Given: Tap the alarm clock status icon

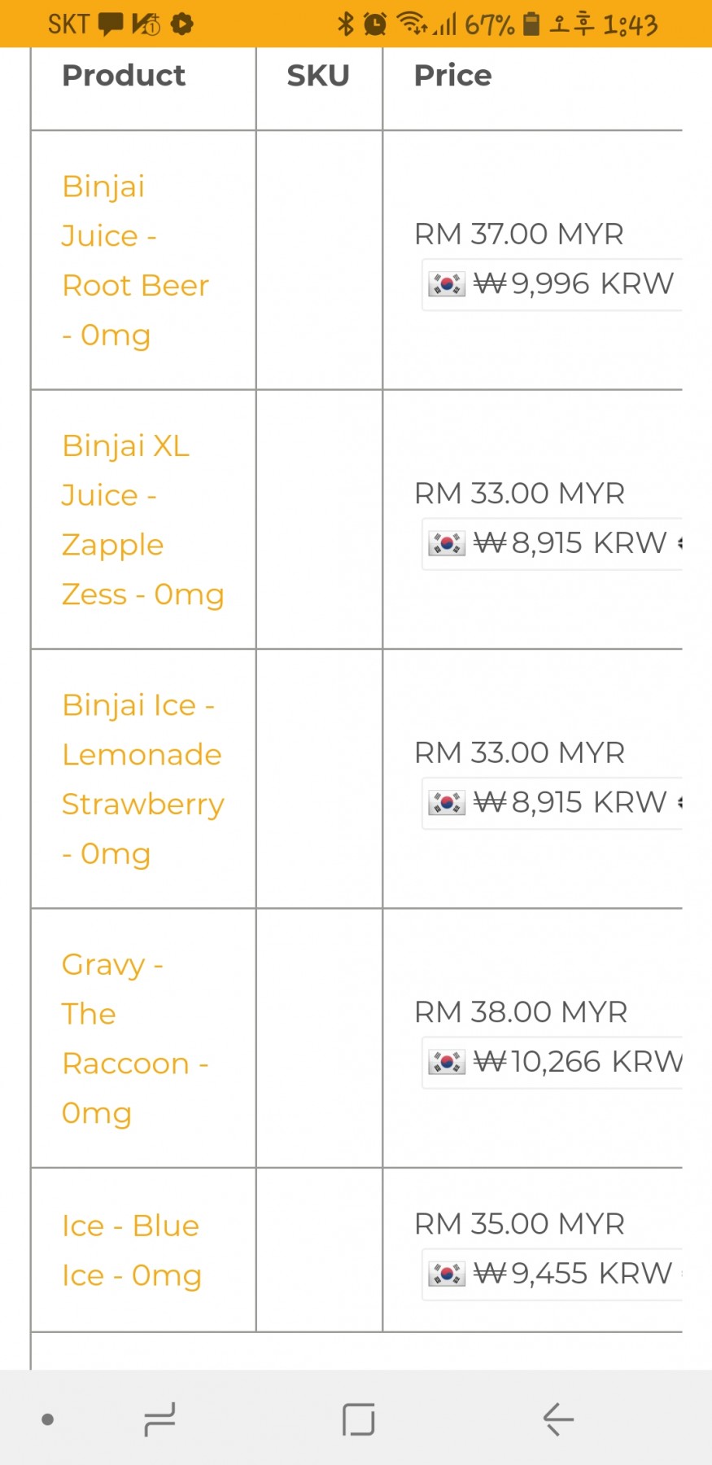Looking at the screenshot, I should [x=374, y=24].
